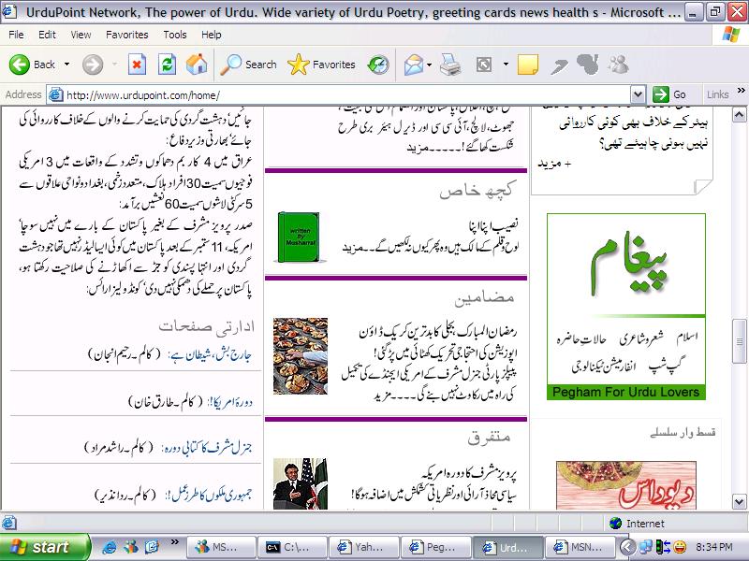Open the Search pane
Screen dimensions: 749x561
[248, 65]
